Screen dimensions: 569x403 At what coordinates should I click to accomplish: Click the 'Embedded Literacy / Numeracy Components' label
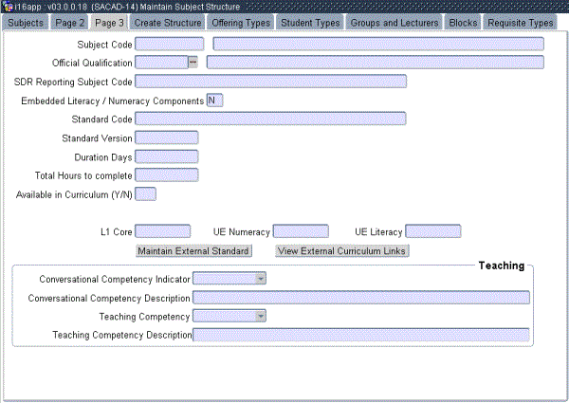pos(113,101)
